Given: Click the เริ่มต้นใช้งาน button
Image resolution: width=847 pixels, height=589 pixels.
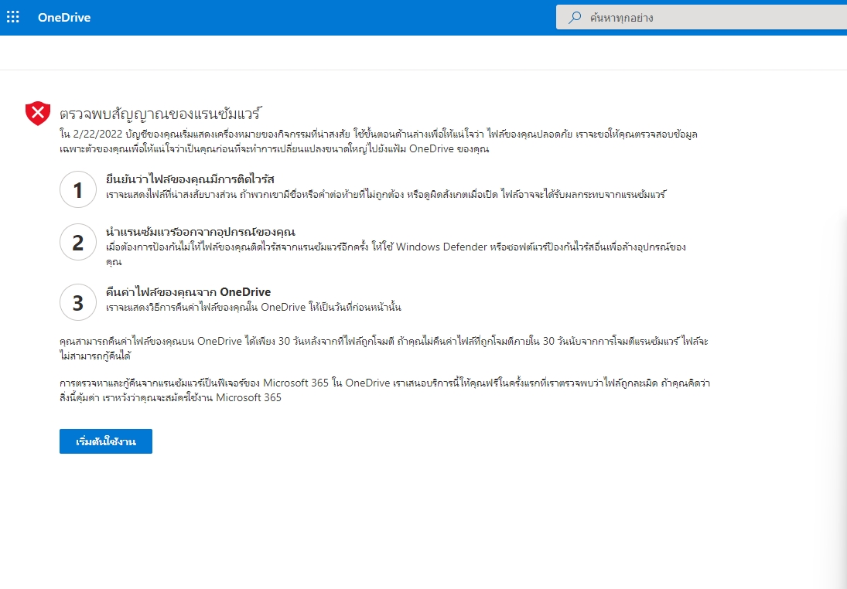Looking at the screenshot, I should coord(106,441).
